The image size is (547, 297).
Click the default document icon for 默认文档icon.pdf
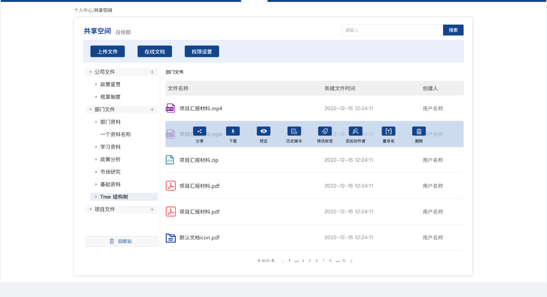(171, 238)
